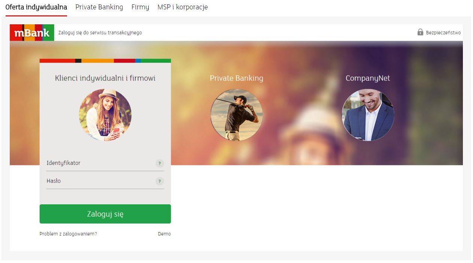473x263 pixels.
Task: Click the Klienci indywidualni i firmowi heading
Action: click(105, 78)
